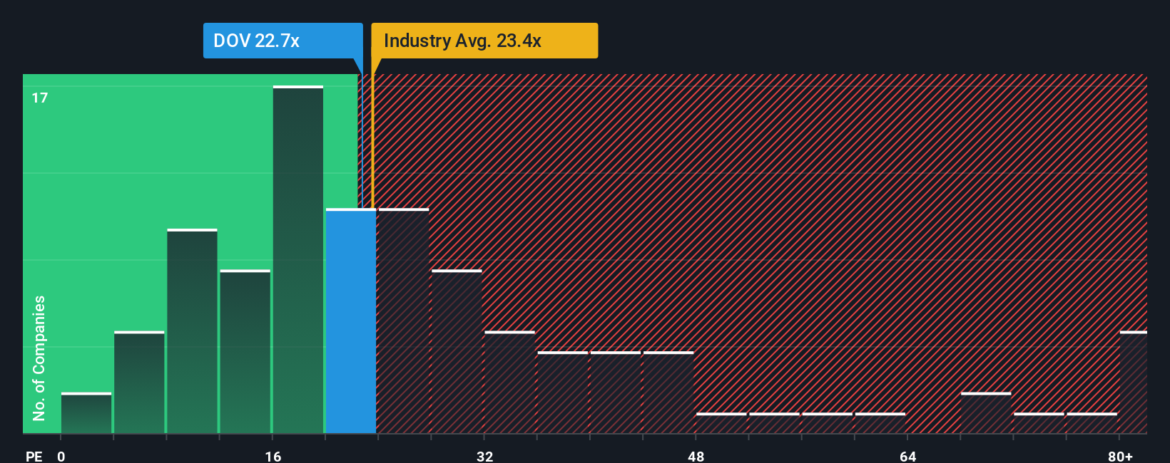Viewport: 1170px width, 463px height.
Task: Click the short bar starting at PE 48
Action: pyautogui.click(x=721, y=422)
